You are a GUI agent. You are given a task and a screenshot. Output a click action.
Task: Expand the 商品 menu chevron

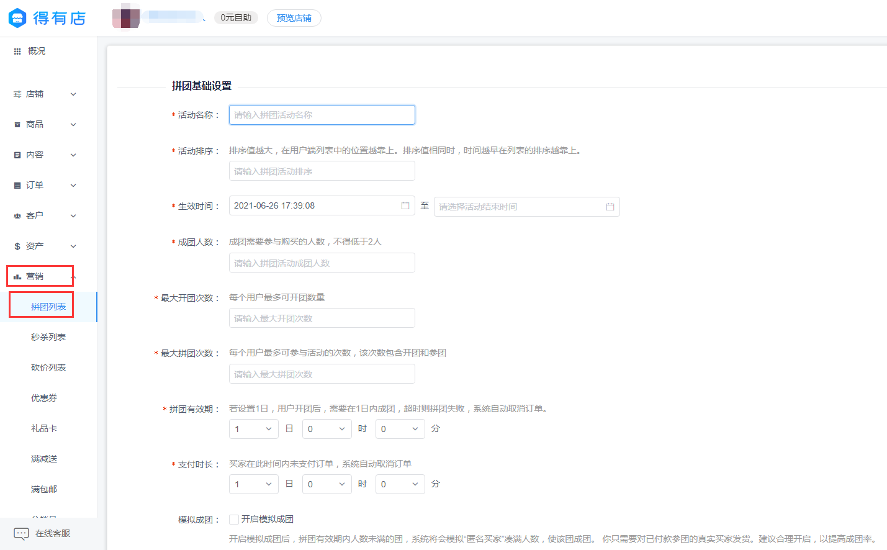73,125
